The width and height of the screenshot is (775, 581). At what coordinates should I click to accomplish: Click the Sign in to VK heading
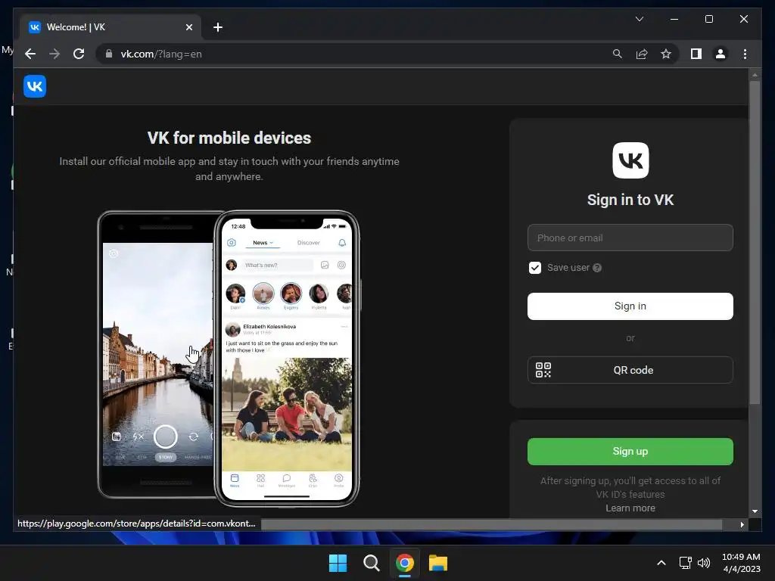(630, 200)
